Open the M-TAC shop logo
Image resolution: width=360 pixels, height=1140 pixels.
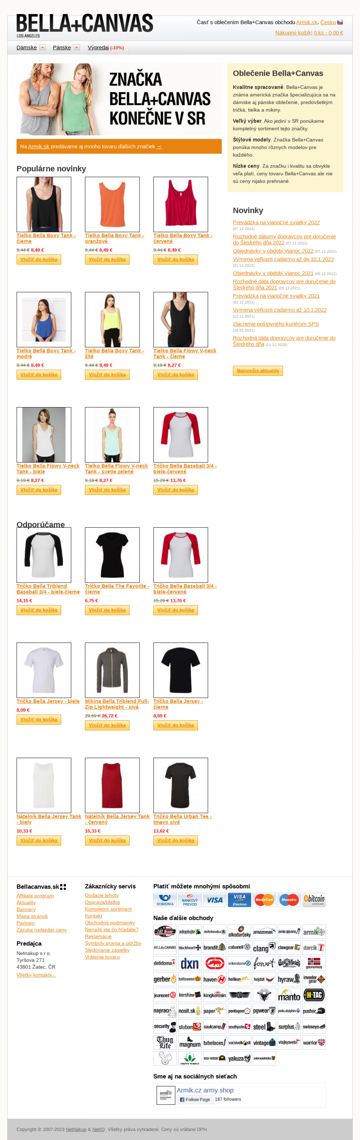click(314, 995)
